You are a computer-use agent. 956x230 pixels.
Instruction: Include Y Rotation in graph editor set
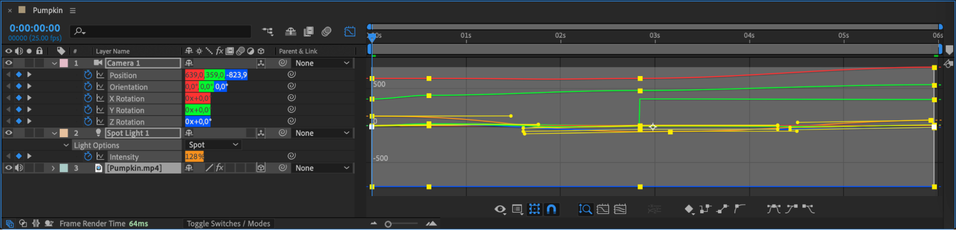pos(100,110)
